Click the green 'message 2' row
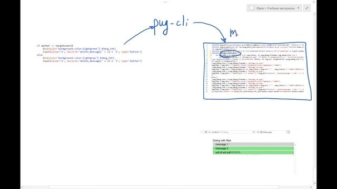The width and height of the screenshot is (337, 189). [253, 149]
